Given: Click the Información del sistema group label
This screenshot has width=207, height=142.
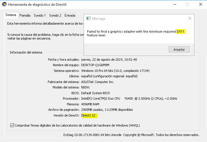Looking at the screenshot, I should (x=26, y=52).
